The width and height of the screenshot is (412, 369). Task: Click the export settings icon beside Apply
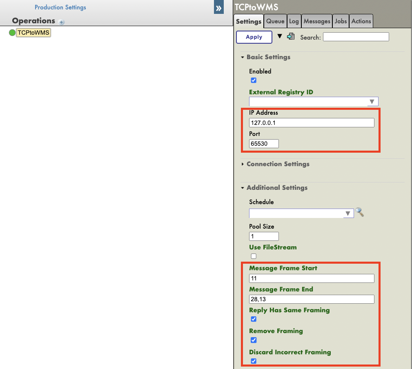click(291, 37)
